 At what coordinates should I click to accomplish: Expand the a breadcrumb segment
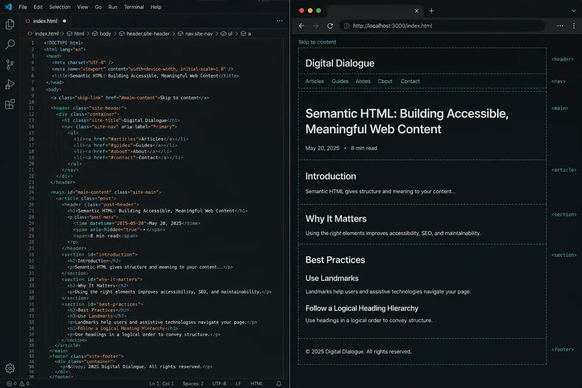pyautogui.click(x=249, y=33)
